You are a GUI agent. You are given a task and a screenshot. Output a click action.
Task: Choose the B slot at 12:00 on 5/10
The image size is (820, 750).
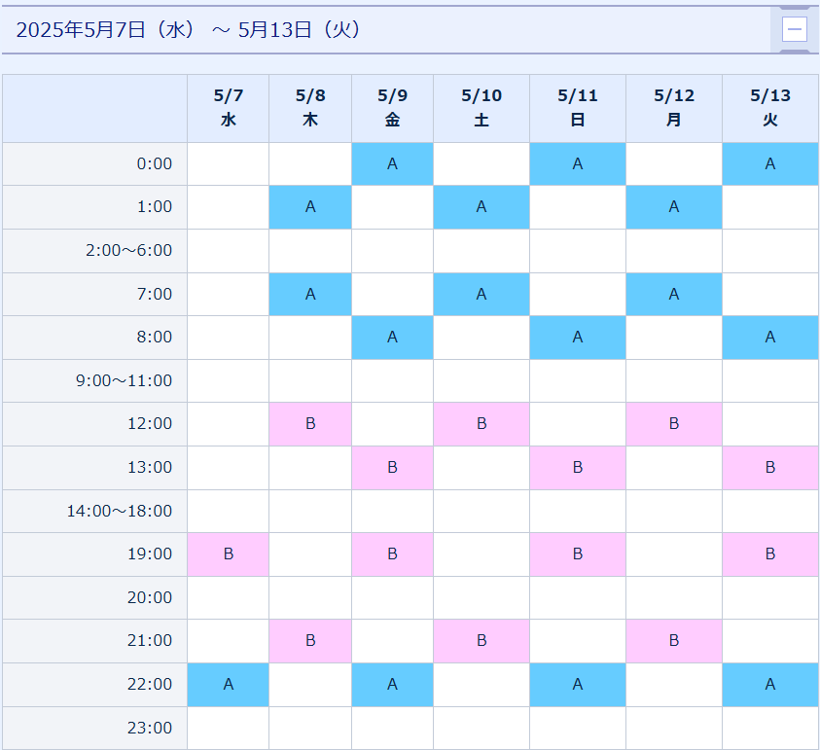tap(481, 424)
